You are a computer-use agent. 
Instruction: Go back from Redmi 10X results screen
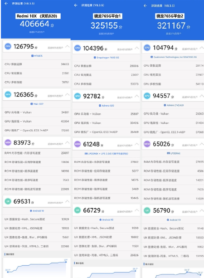coord(6,4)
